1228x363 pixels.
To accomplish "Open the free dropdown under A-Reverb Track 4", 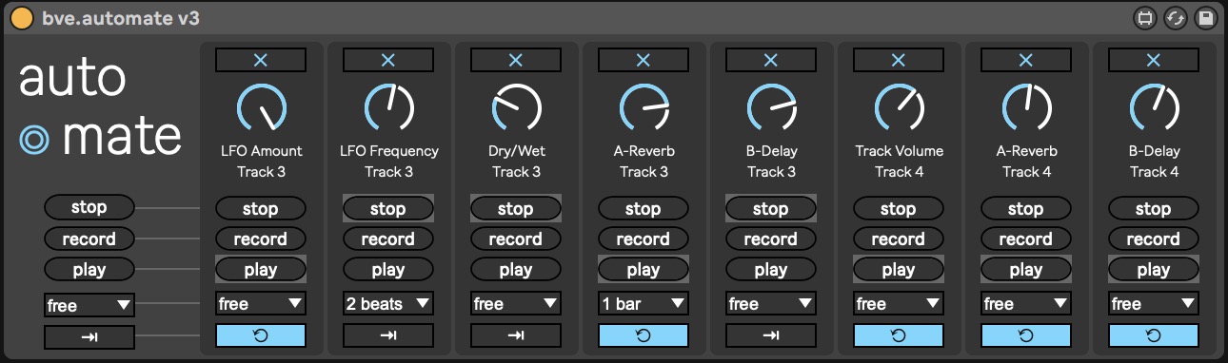I will (1026, 304).
